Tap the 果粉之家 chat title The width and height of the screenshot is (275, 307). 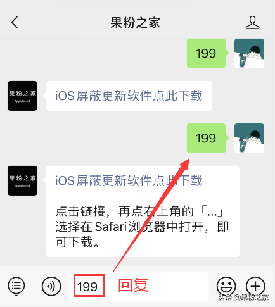click(135, 23)
